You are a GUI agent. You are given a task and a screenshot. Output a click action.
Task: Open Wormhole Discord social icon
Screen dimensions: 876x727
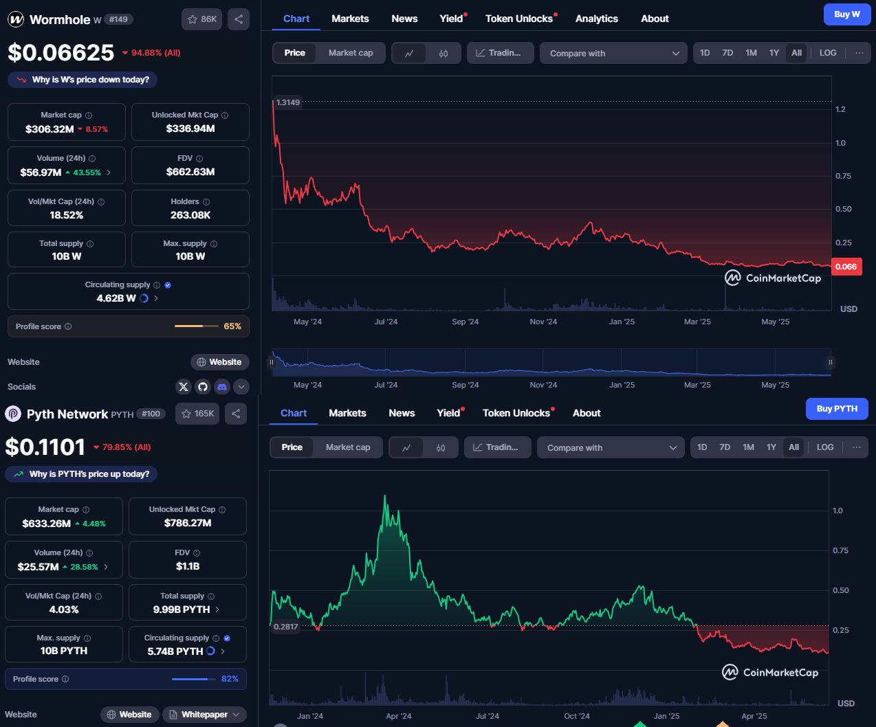point(222,387)
